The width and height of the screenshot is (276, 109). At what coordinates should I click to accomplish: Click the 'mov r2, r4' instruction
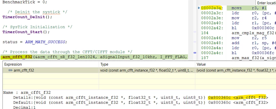coord(249,18)
